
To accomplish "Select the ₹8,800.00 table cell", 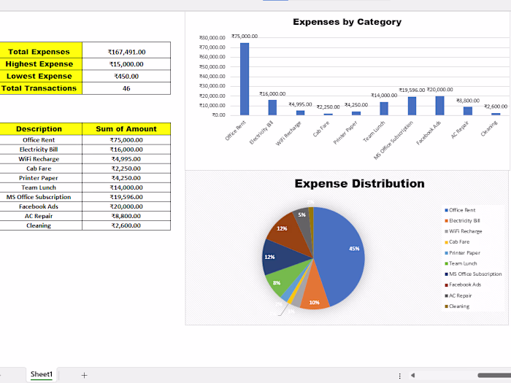I will click(126, 216).
